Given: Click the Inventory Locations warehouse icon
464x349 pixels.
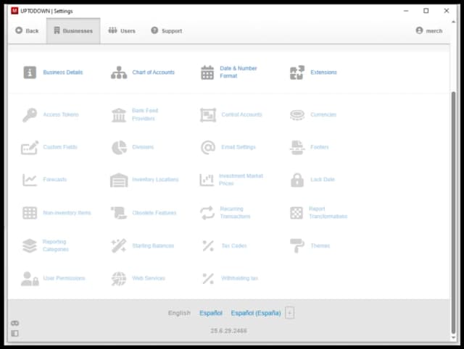Looking at the screenshot, I should pos(119,180).
